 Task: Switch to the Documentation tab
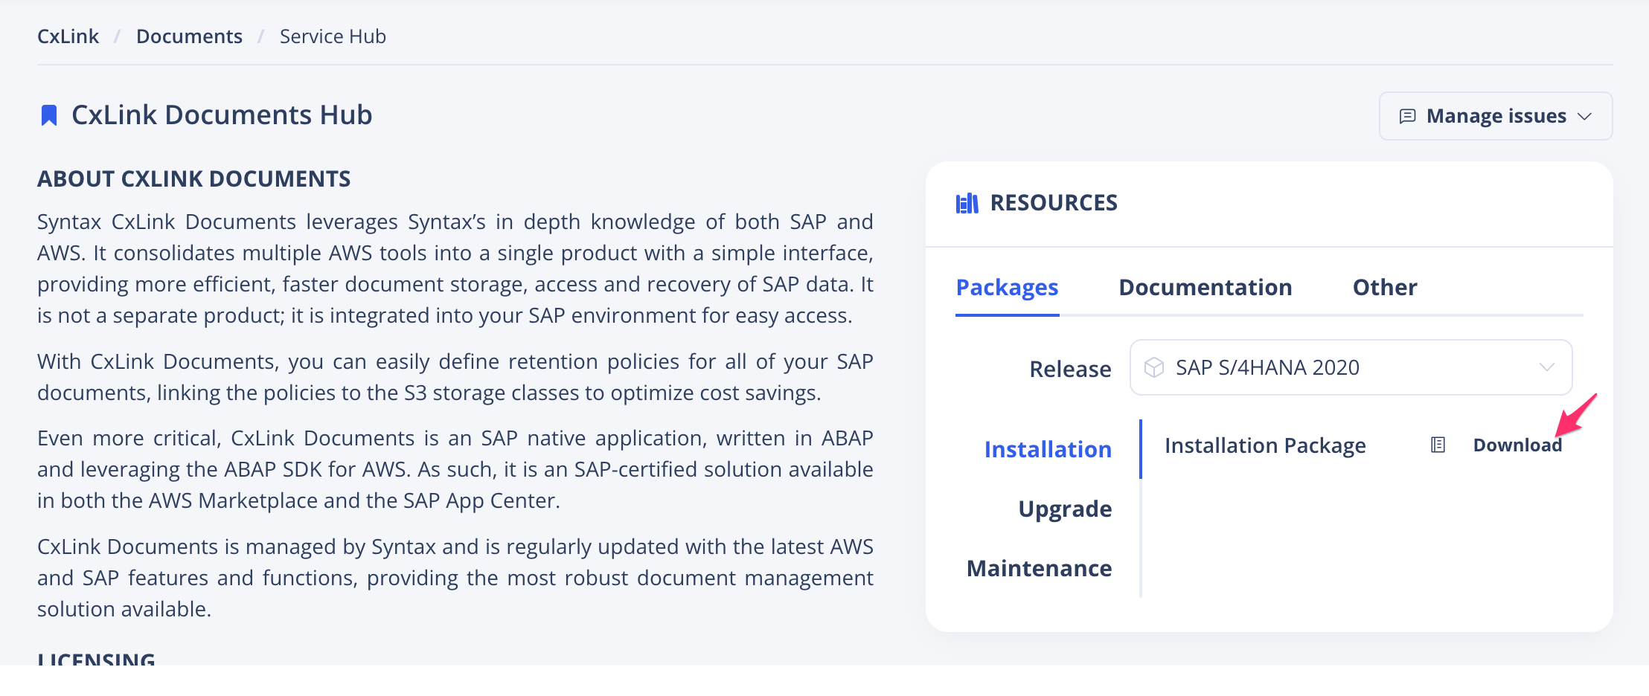coord(1205,287)
